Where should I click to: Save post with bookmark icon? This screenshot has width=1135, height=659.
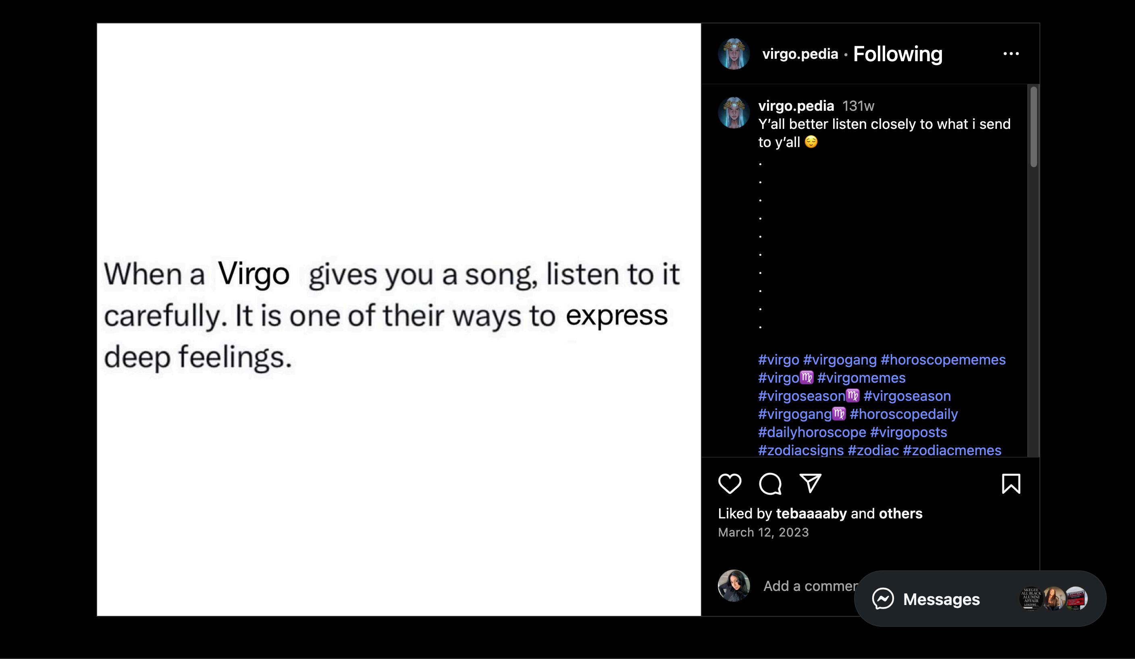pos(1011,484)
